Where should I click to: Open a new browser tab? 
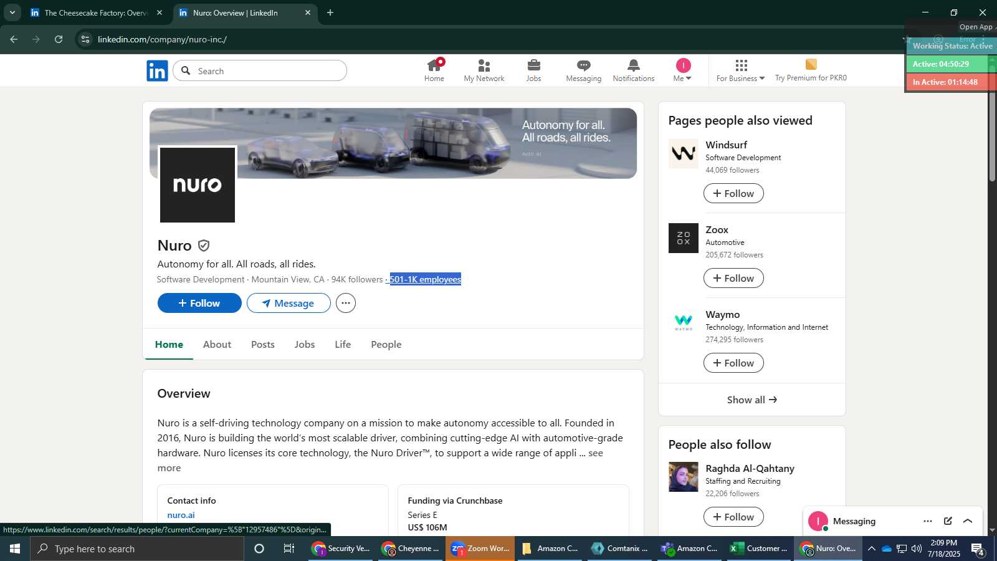330,12
